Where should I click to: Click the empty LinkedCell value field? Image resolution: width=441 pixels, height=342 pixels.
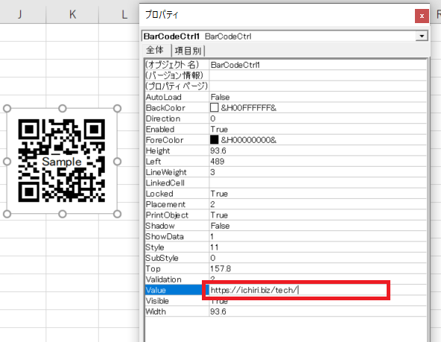pos(318,183)
